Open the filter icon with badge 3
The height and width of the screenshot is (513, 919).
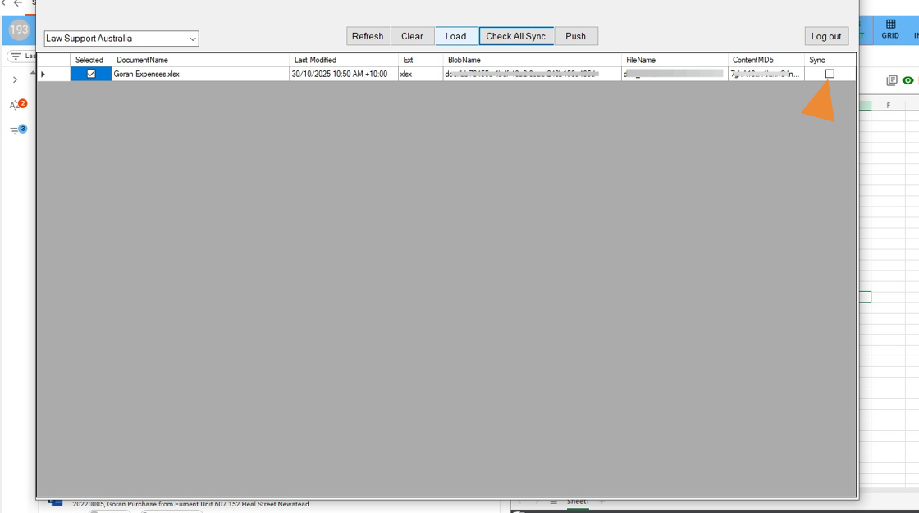pos(16,130)
